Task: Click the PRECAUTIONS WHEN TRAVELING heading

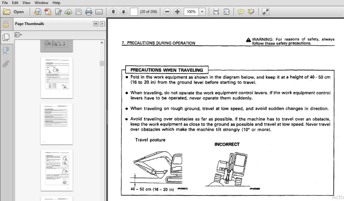Action: [167, 70]
